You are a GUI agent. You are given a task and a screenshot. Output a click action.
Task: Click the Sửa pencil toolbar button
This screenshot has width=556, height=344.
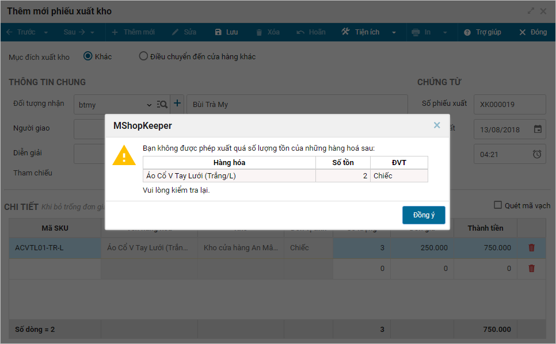click(x=184, y=32)
